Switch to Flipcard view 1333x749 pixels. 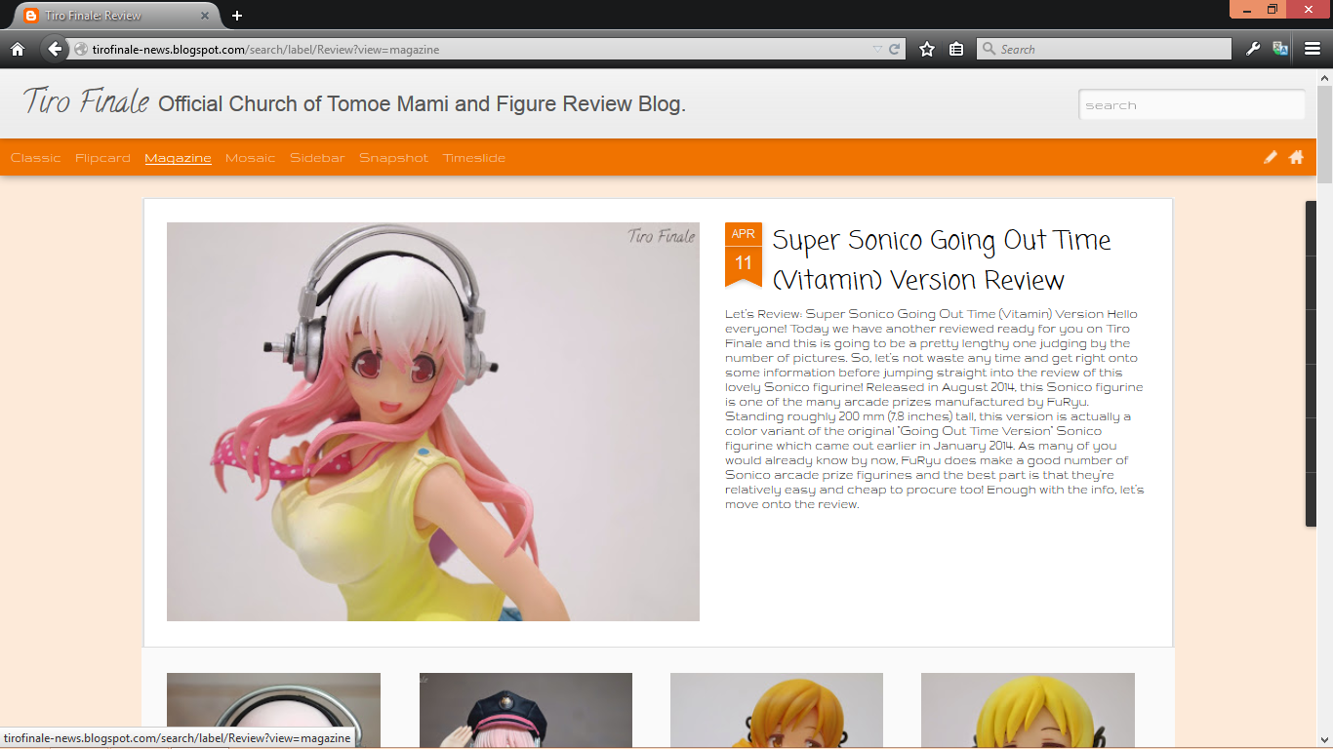[102, 158]
